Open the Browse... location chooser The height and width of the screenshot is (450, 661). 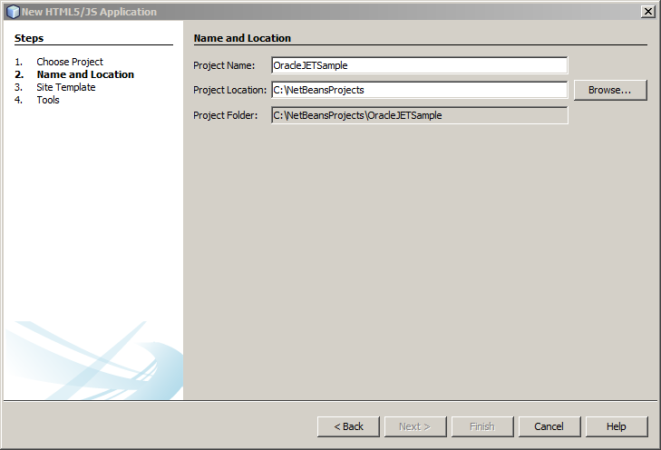point(610,90)
